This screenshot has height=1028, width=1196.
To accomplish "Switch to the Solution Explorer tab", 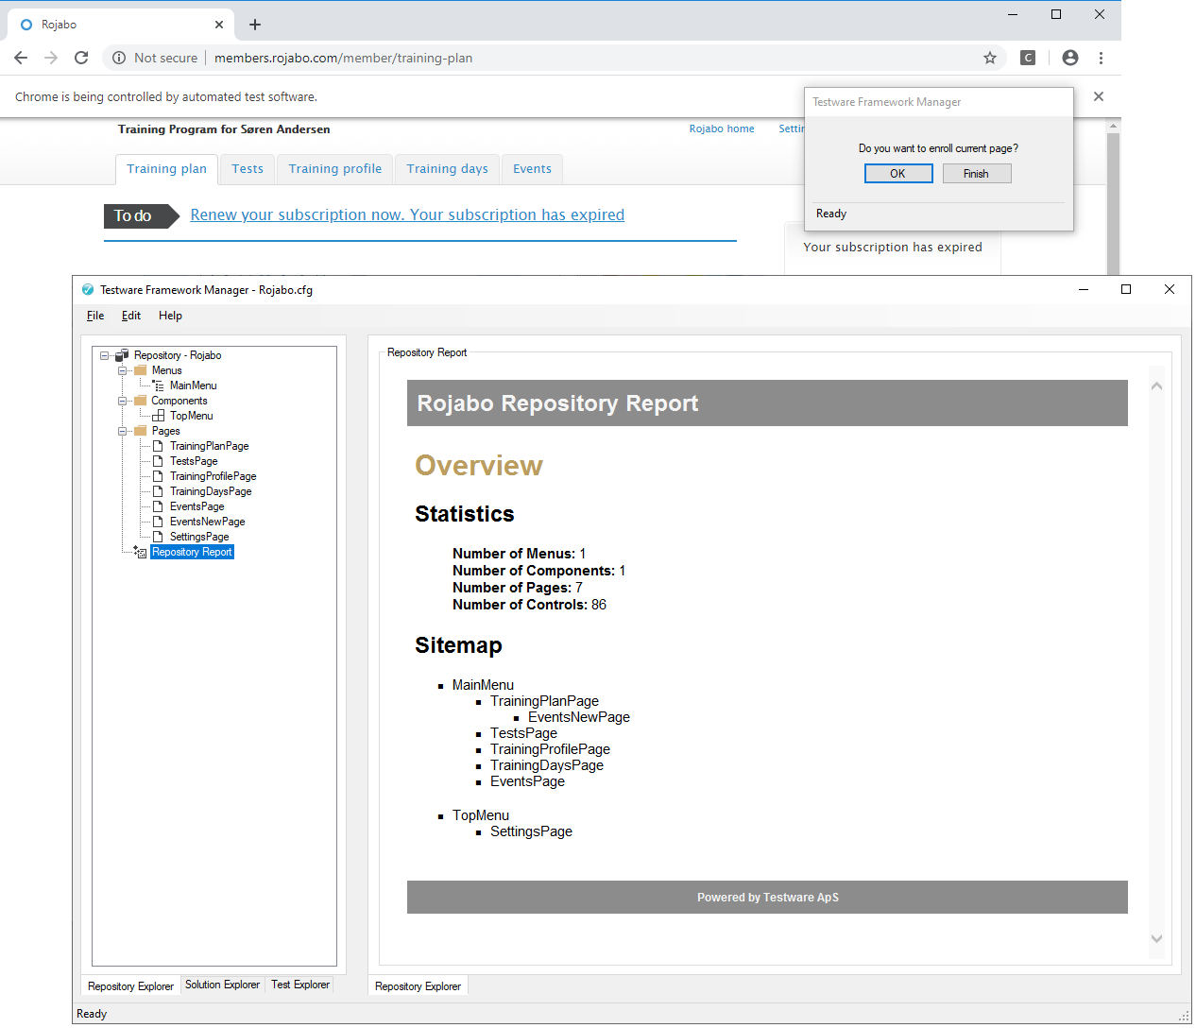I will (x=222, y=985).
